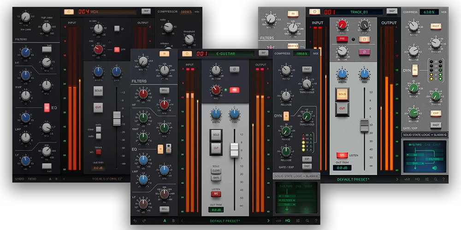Open search magnifier in TRACK_01 plugin

(436, 179)
